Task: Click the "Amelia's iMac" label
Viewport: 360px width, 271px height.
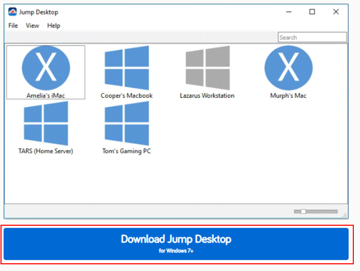Action: 46,96
